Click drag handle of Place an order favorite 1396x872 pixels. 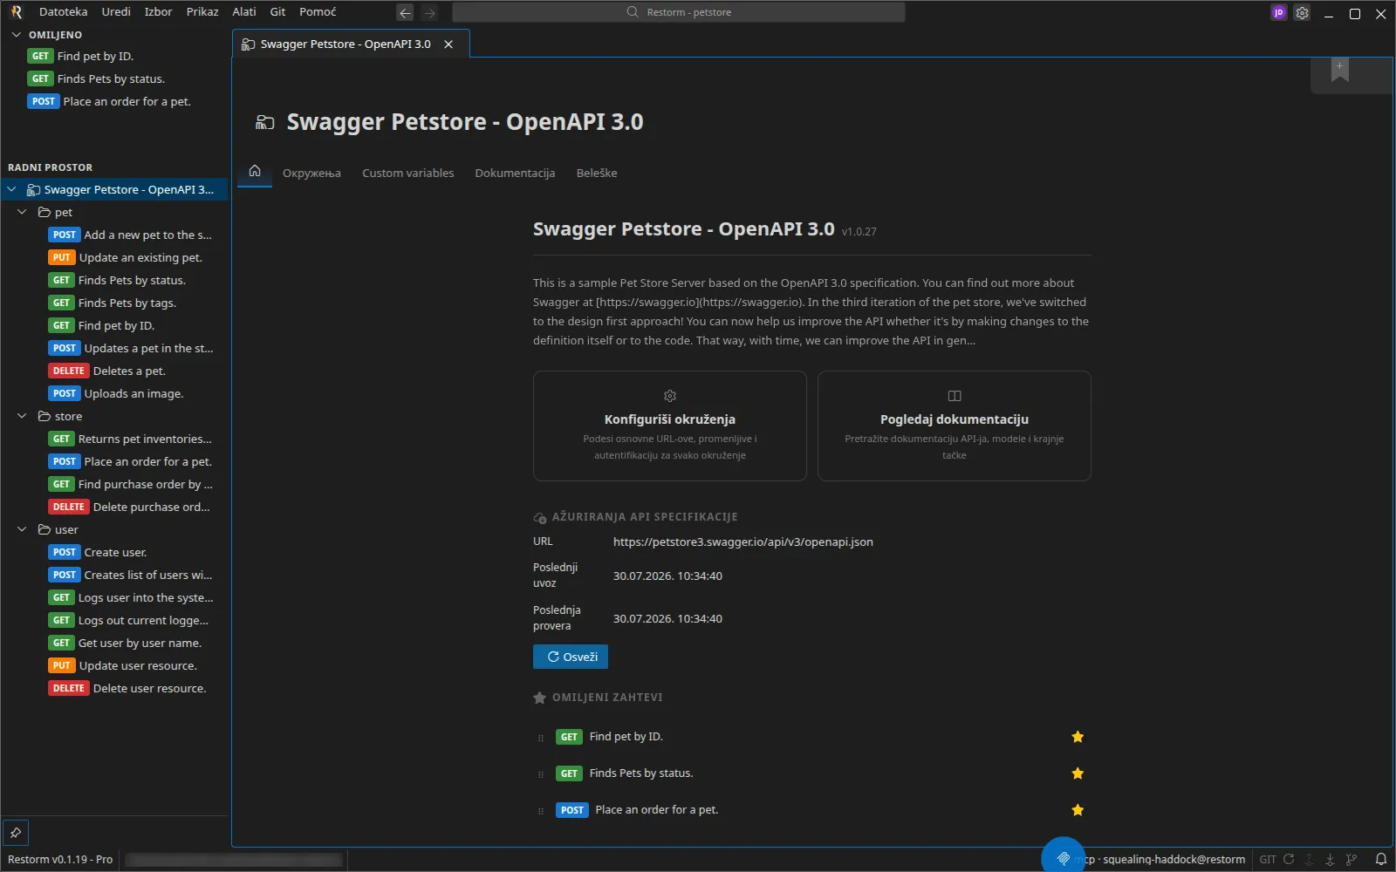coord(541,811)
